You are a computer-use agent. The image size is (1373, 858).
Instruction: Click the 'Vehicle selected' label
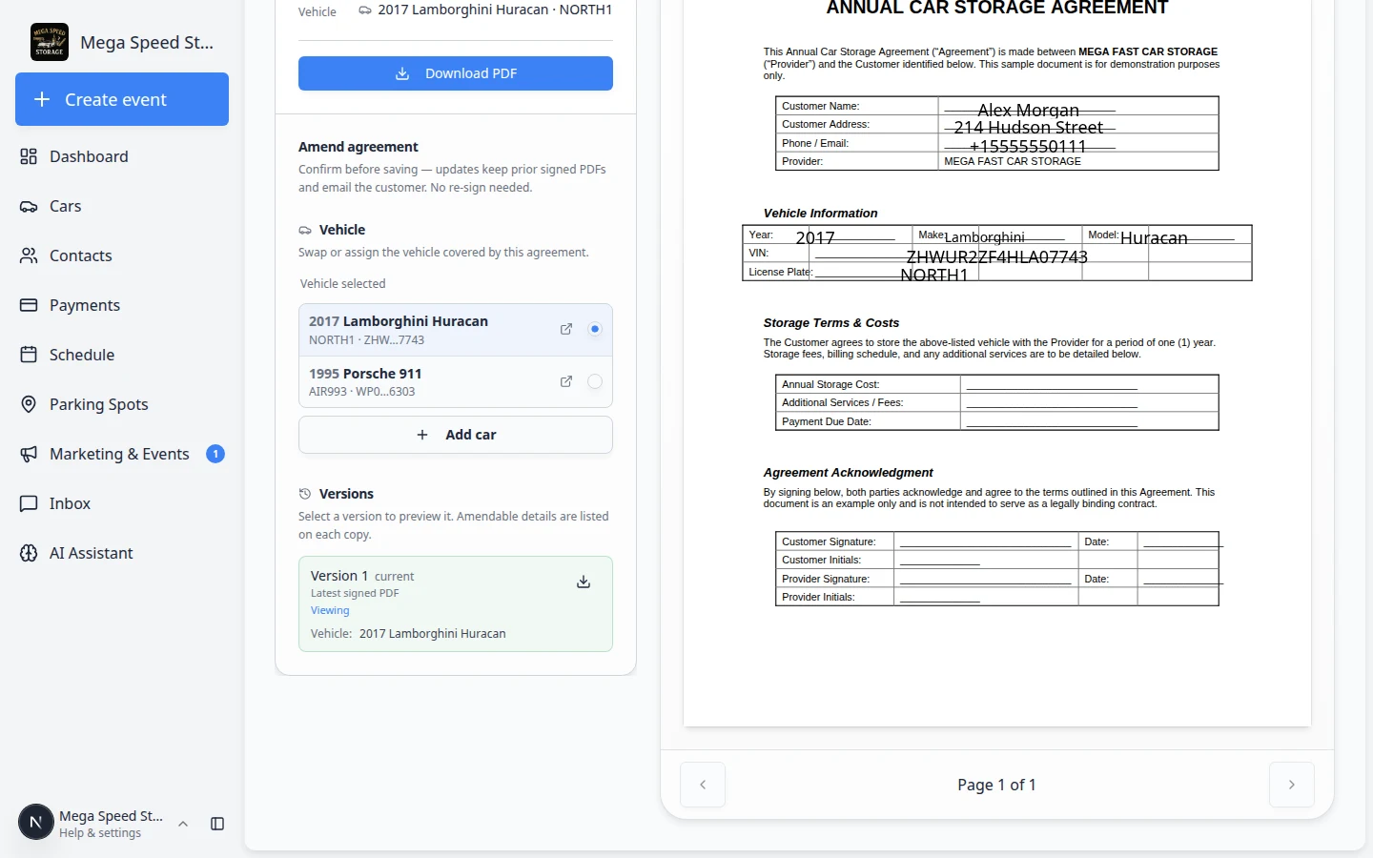[x=343, y=284]
